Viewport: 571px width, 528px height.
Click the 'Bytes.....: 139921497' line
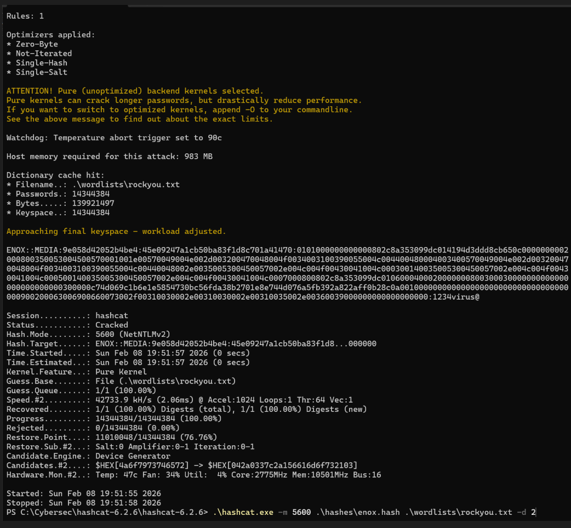[x=60, y=203]
